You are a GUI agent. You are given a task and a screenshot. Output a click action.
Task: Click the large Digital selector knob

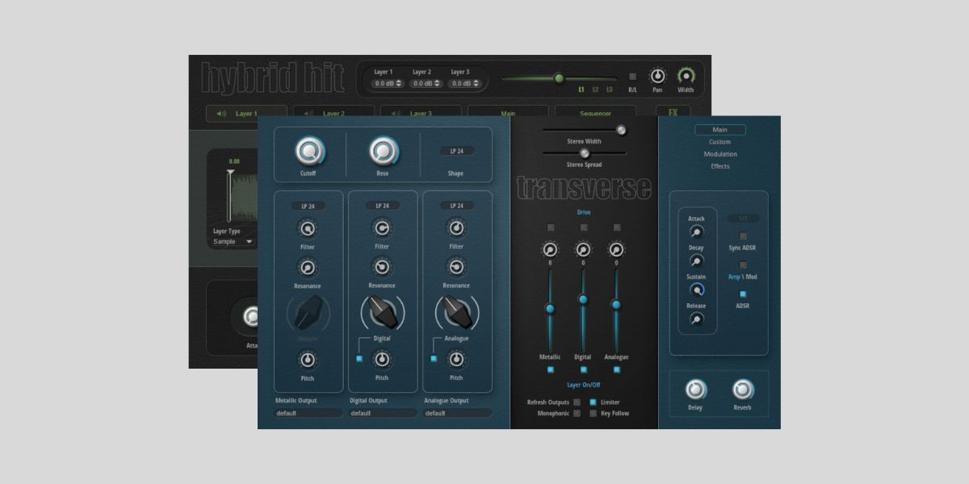382,311
